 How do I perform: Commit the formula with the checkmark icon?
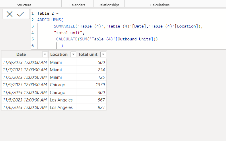20,14
